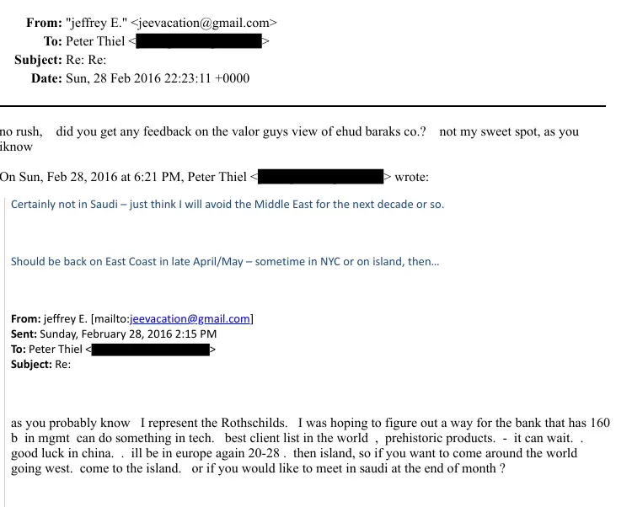Screen dimensions: 632x507
Task: Click the sender address in top From line
Action: click(x=204, y=24)
